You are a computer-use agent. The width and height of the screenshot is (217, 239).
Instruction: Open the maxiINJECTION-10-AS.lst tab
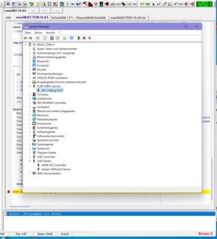click(x=128, y=18)
